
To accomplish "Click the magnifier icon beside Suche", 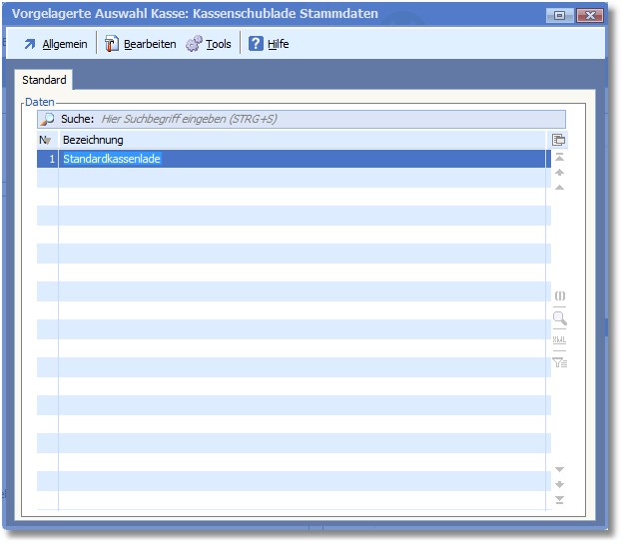I will pyautogui.click(x=47, y=119).
